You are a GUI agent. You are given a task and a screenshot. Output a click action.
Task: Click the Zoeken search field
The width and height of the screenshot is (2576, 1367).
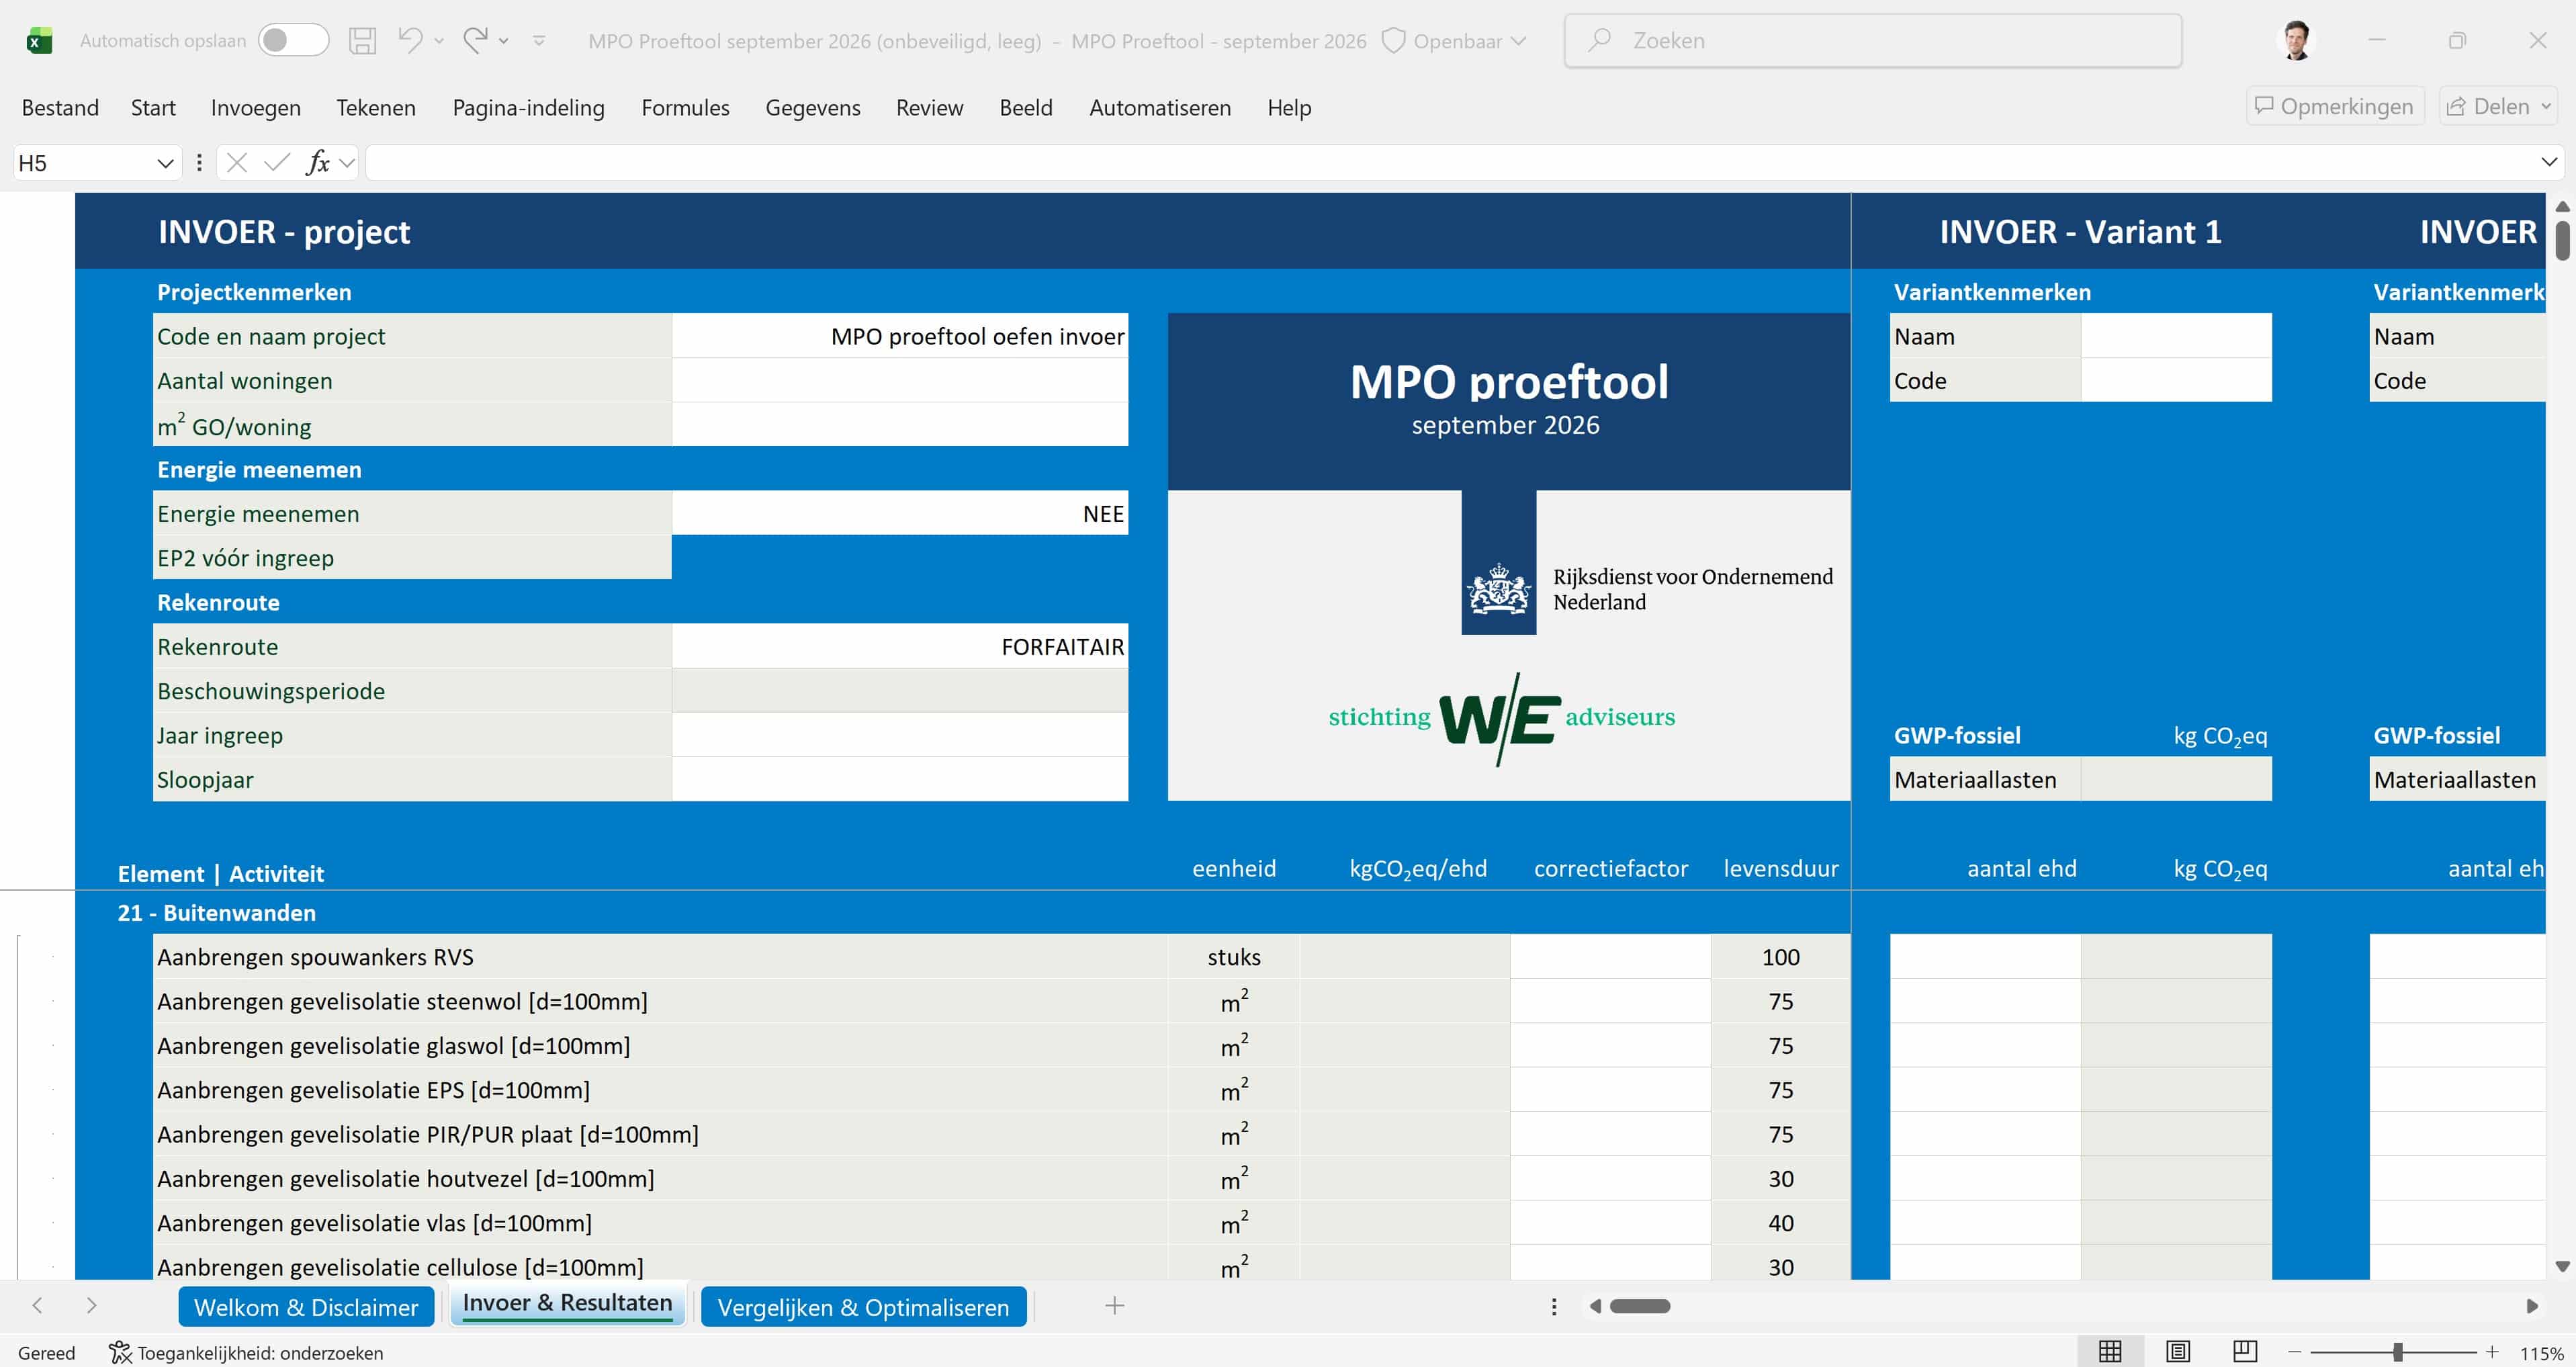pyautogui.click(x=1872, y=40)
